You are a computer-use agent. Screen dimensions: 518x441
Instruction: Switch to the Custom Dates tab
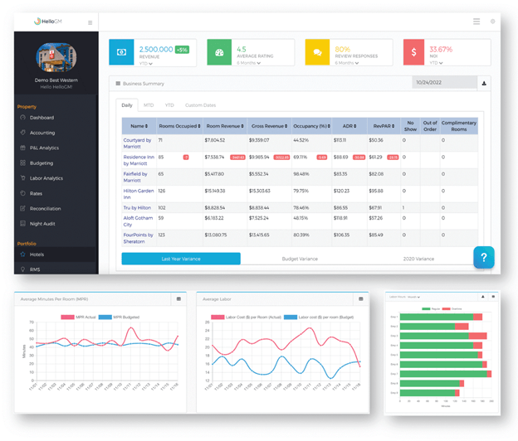[200, 105]
